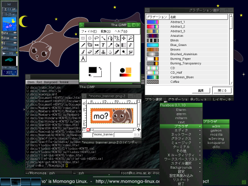
Task: Reset to default colors small icon
Action: pyautogui.click(x=90, y=76)
